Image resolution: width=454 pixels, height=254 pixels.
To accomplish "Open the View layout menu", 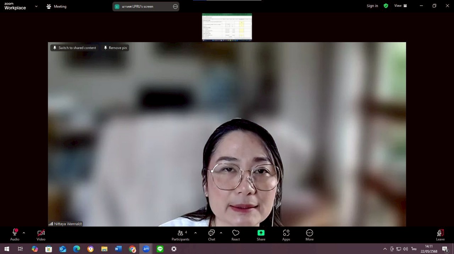I will pos(400,6).
